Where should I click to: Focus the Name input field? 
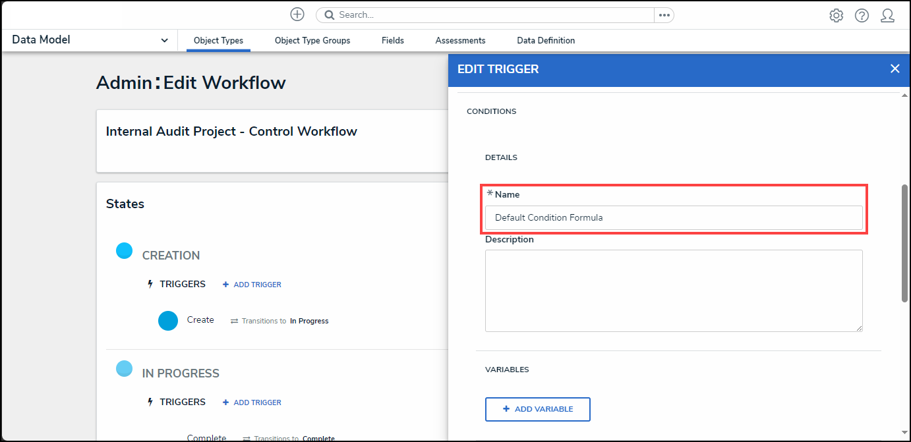coord(674,217)
